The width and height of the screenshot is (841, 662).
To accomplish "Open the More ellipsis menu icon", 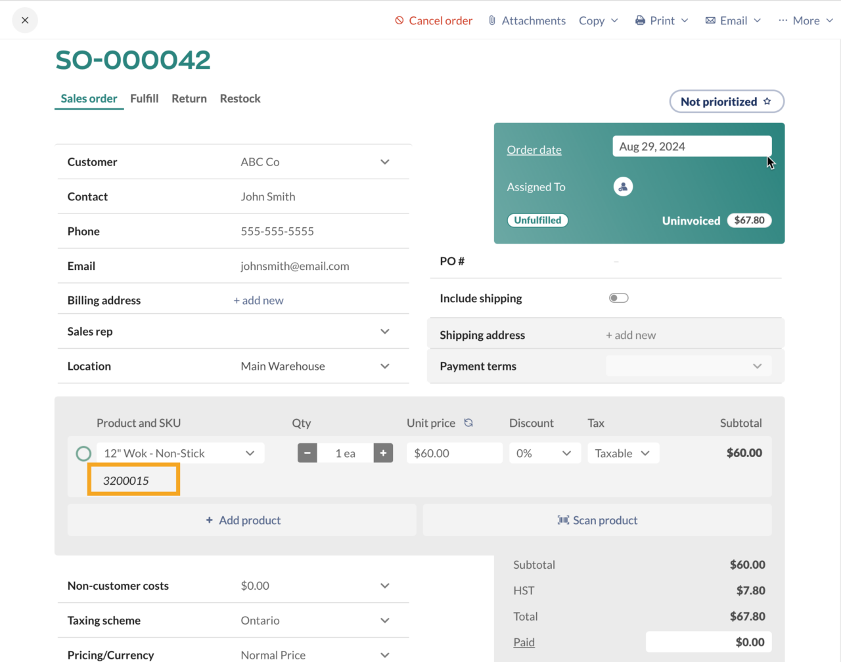I will 782,20.
